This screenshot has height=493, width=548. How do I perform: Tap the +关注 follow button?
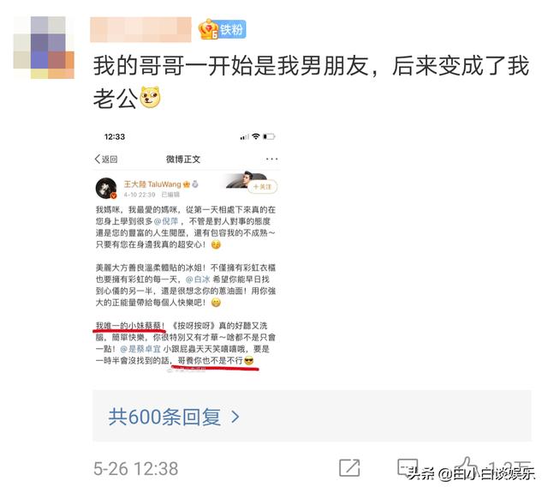(263, 187)
